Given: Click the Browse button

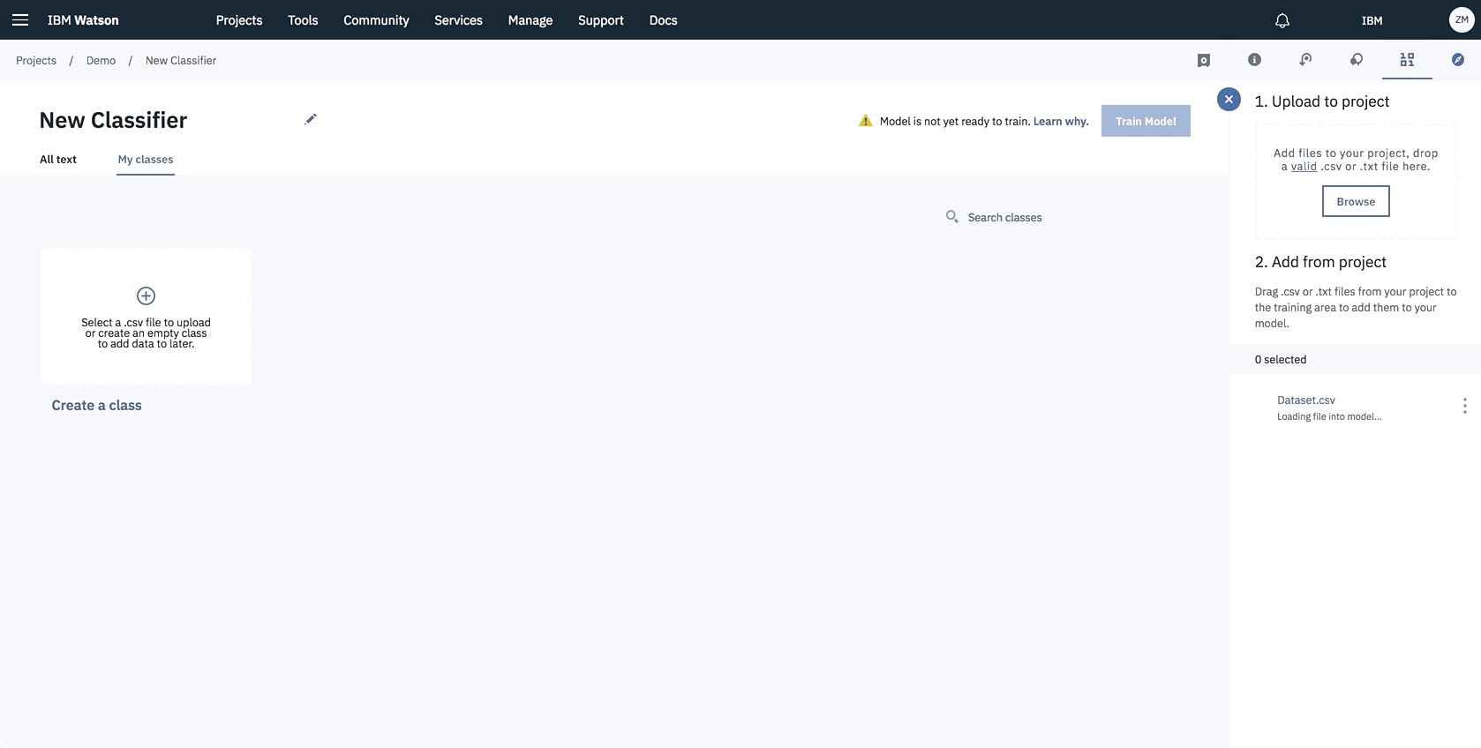Looking at the screenshot, I should [1356, 201].
